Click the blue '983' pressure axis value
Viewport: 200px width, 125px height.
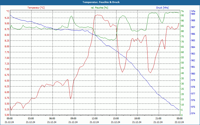(193, 54)
